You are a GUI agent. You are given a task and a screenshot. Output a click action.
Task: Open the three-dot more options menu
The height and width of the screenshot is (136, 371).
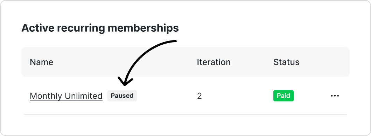pyautogui.click(x=335, y=96)
